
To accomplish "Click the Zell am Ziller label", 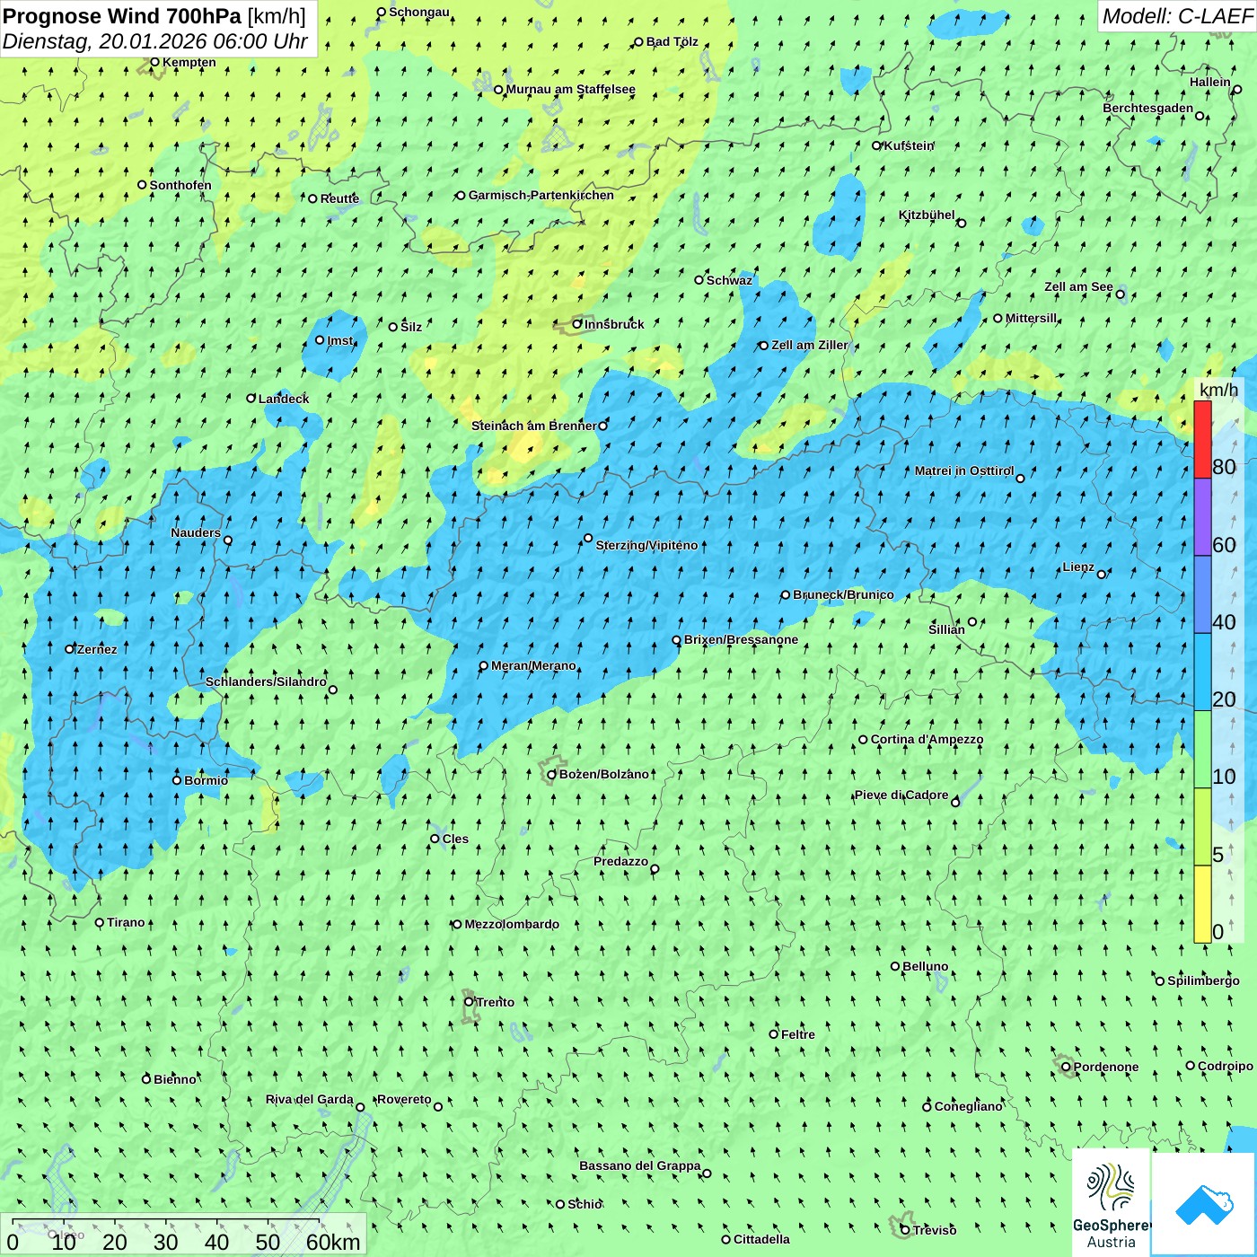I will tap(809, 345).
